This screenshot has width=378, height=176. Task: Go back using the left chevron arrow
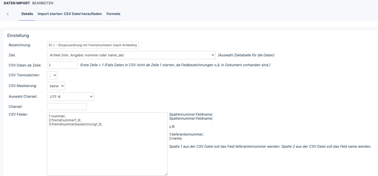8,14
